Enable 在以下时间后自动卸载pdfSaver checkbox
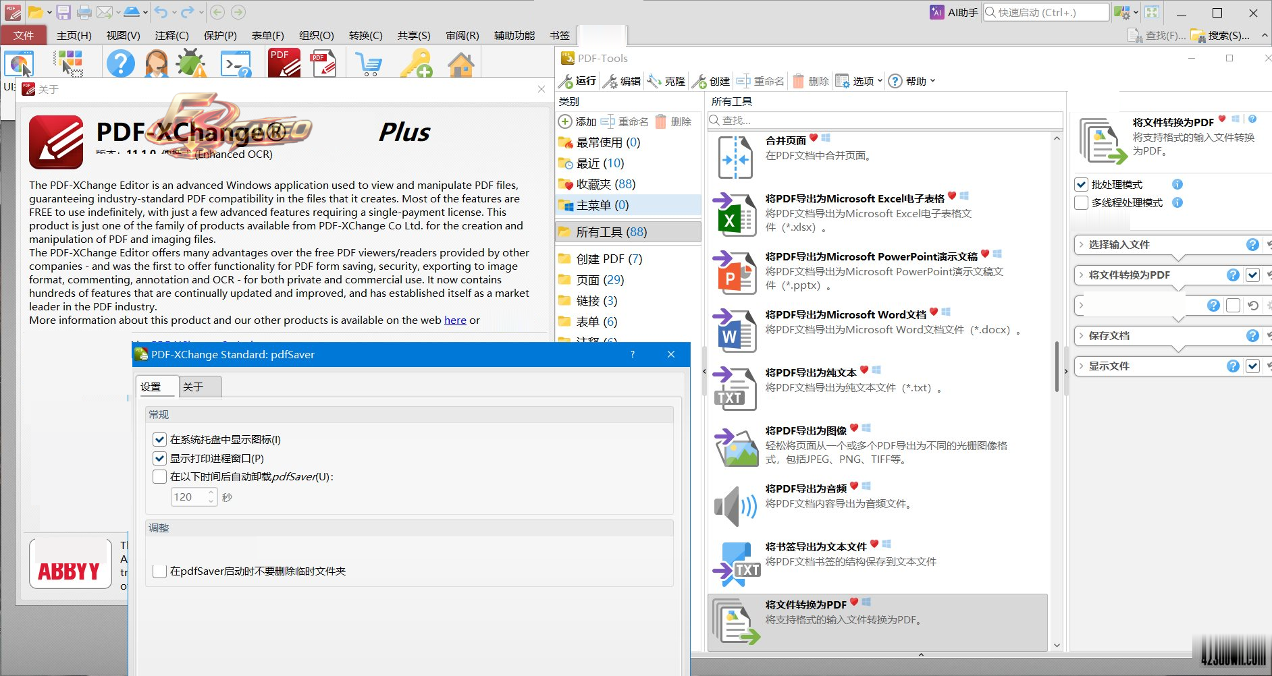 pos(160,476)
